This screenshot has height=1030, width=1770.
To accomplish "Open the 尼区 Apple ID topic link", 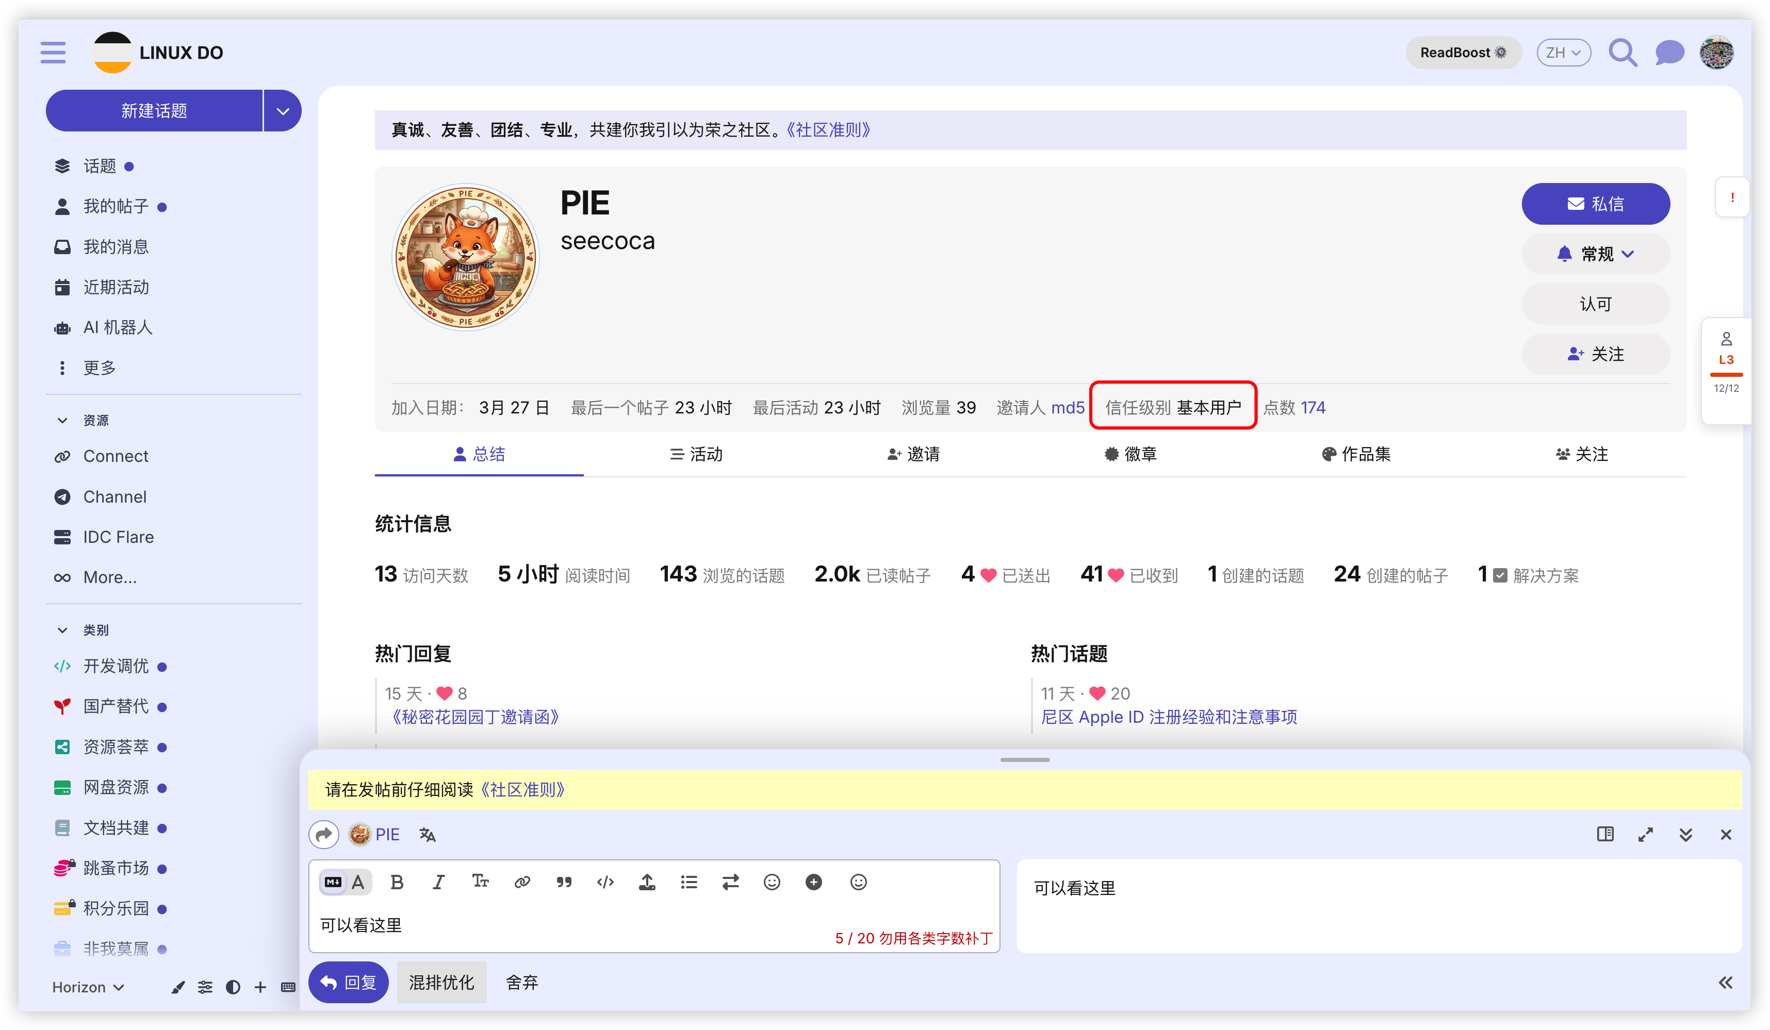I will (x=1168, y=717).
